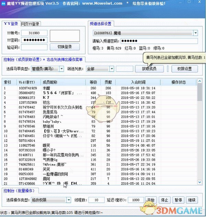Click 橙马:3 count label
Screen dimensions: 206x217
(x=98, y=48)
